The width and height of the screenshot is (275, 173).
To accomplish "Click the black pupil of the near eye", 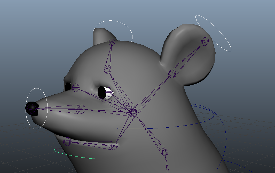I will coord(102,93).
